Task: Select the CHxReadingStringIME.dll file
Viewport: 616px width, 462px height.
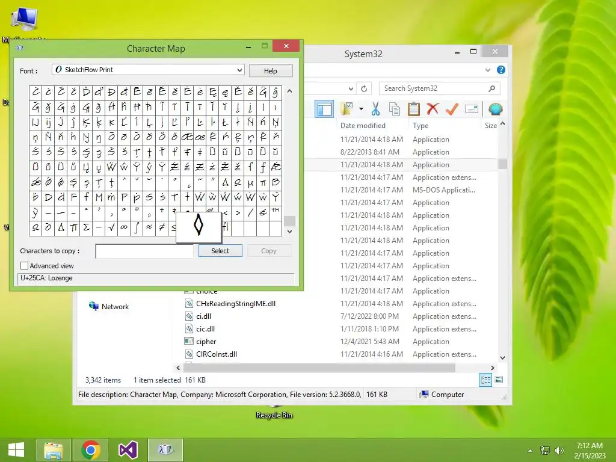Action: pyautogui.click(x=236, y=304)
